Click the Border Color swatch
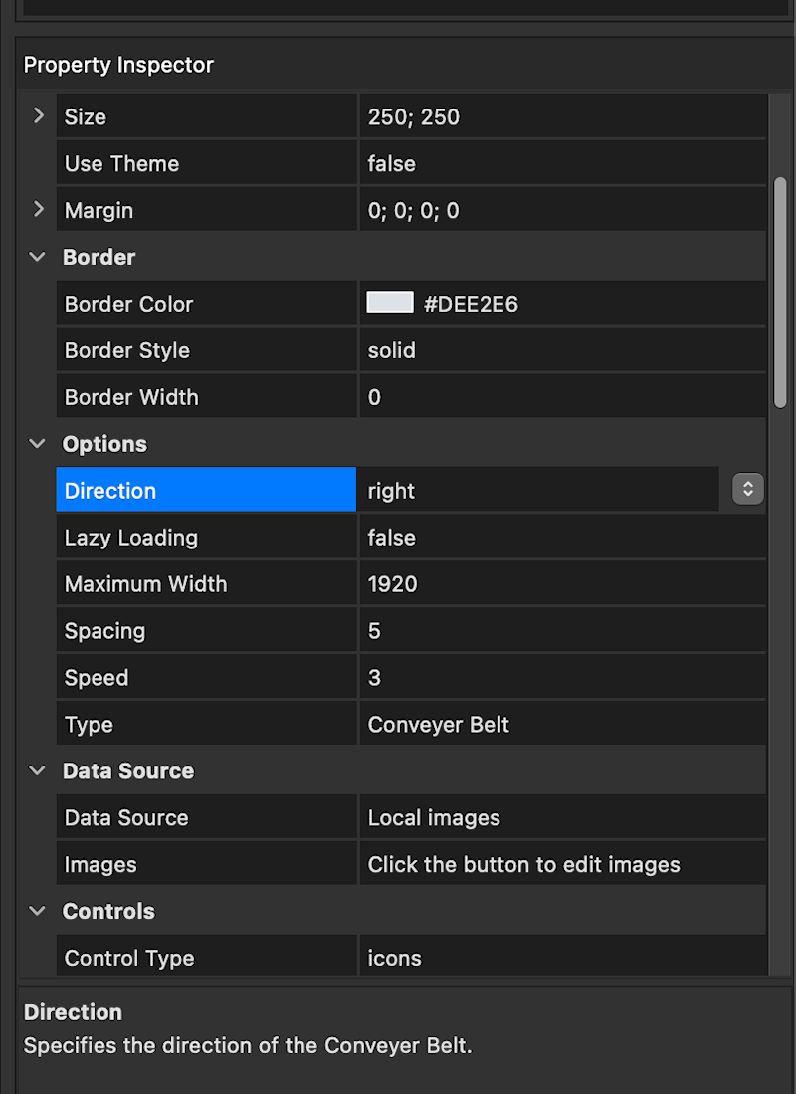Image resolution: width=796 pixels, height=1094 pixels. tap(390, 303)
